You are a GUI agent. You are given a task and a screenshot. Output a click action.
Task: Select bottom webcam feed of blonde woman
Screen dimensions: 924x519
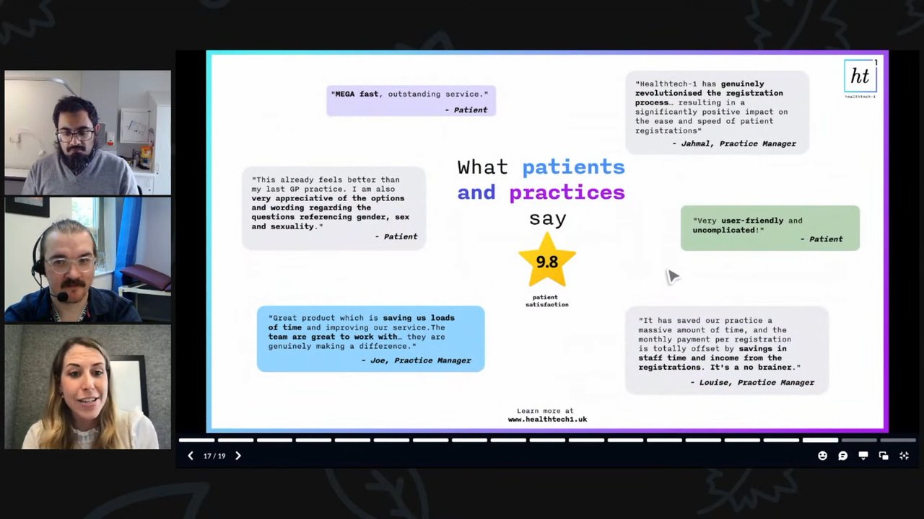[88, 387]
